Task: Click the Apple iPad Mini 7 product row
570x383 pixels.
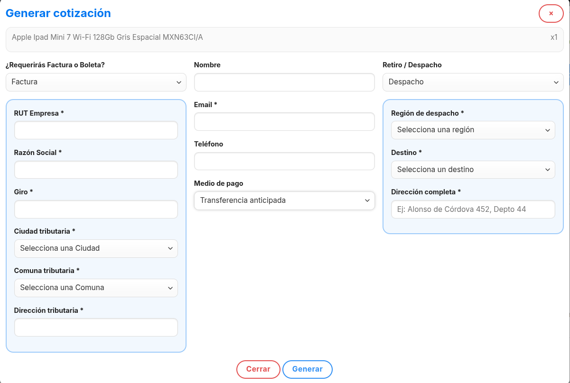Action: 284,37
